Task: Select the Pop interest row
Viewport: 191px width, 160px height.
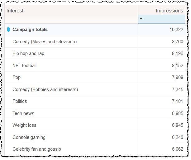Action: pos(17,77)
